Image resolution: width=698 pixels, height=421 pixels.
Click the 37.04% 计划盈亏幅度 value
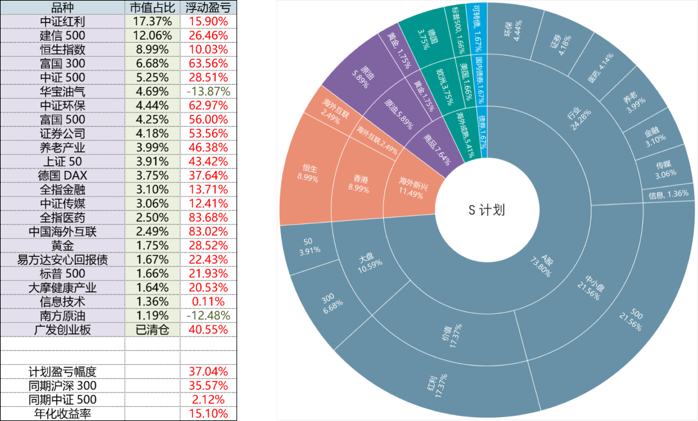tap(207, 372)
